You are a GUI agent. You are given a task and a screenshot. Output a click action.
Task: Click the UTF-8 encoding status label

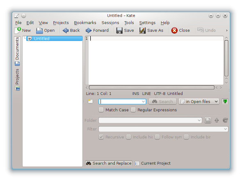click(x=160, y=93)
